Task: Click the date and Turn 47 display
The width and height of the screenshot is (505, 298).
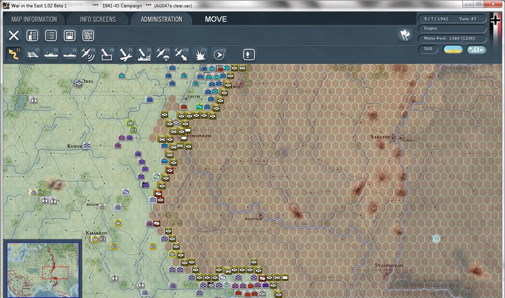Action: [x=452, y=19]
